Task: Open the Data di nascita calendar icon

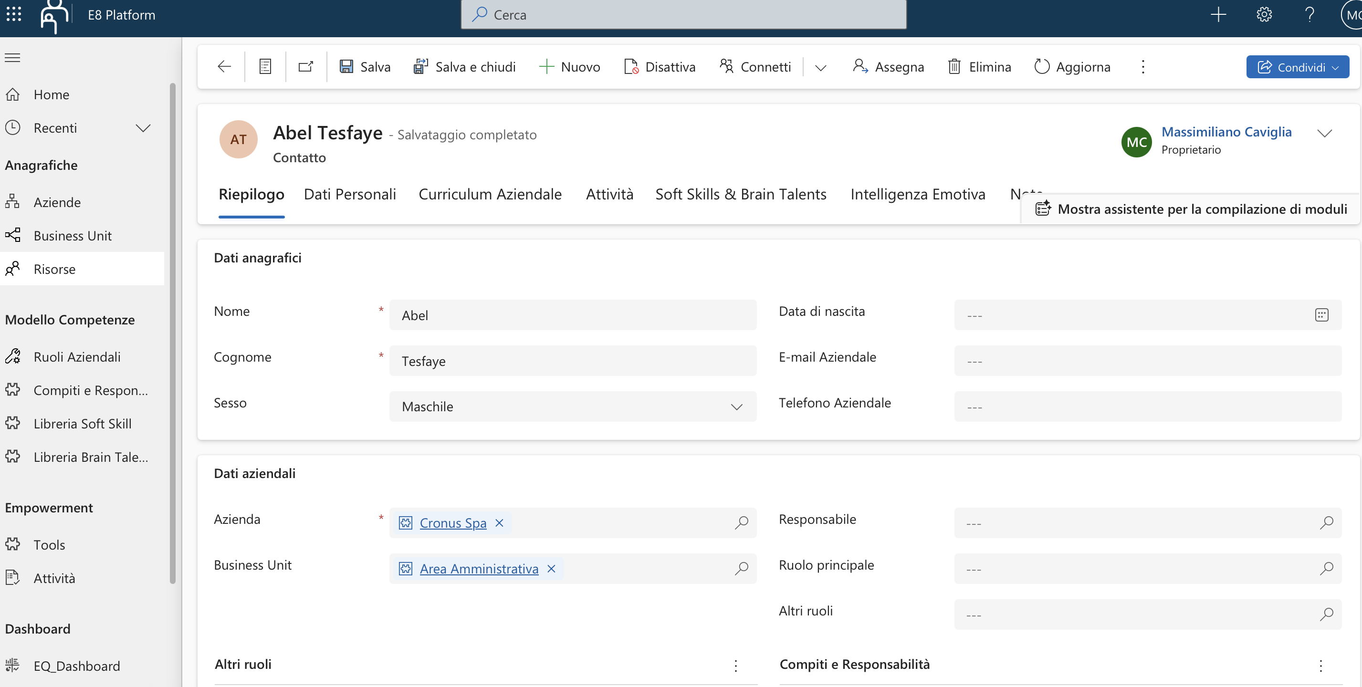Action: click(1321, 315)
